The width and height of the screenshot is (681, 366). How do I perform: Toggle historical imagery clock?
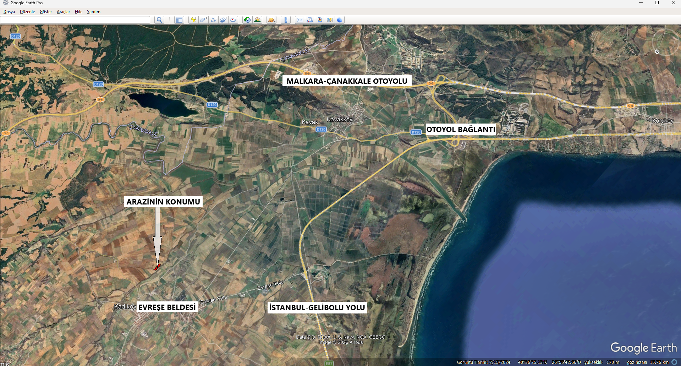tap(247, 20)
